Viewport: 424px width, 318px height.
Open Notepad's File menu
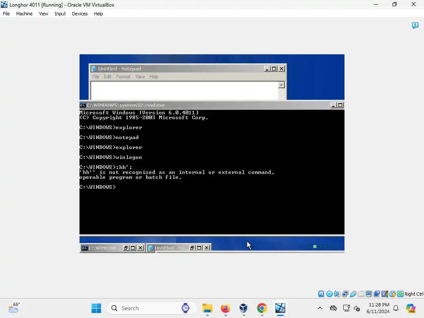pos(96,77)
